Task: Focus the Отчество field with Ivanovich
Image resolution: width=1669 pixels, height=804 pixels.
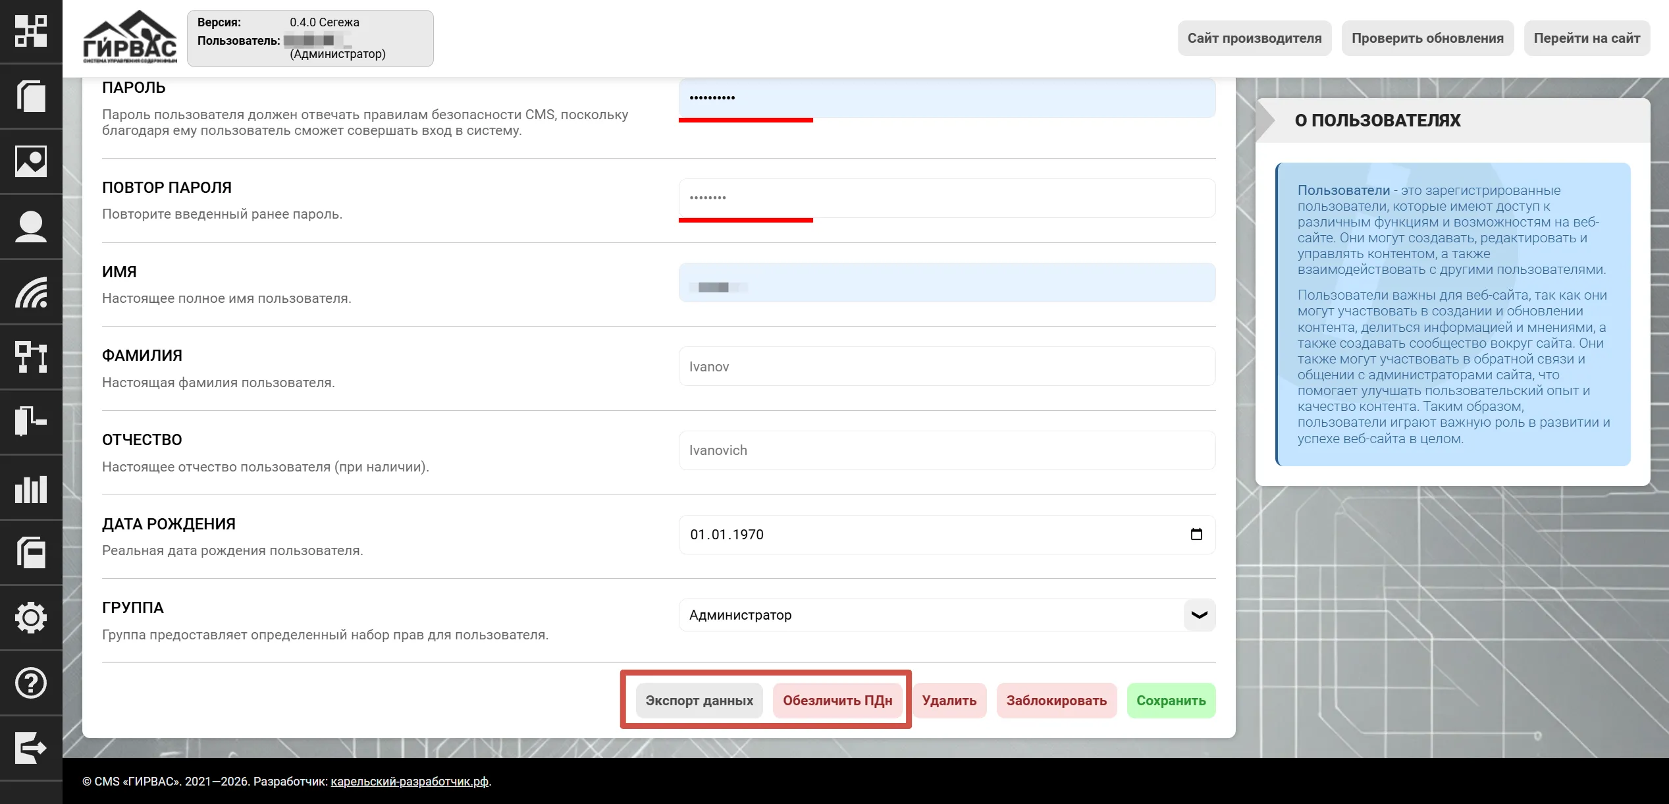Action: pos(947,450)
